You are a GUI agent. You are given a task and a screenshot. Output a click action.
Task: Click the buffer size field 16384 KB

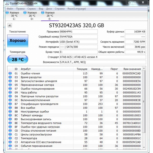[x=135, y=32]
